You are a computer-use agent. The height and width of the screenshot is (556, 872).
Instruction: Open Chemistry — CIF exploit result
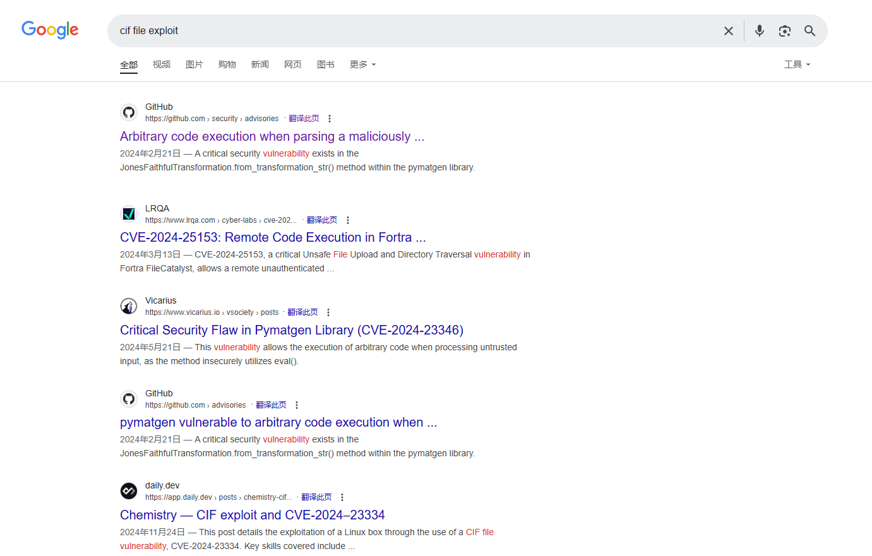pos(253,515)
